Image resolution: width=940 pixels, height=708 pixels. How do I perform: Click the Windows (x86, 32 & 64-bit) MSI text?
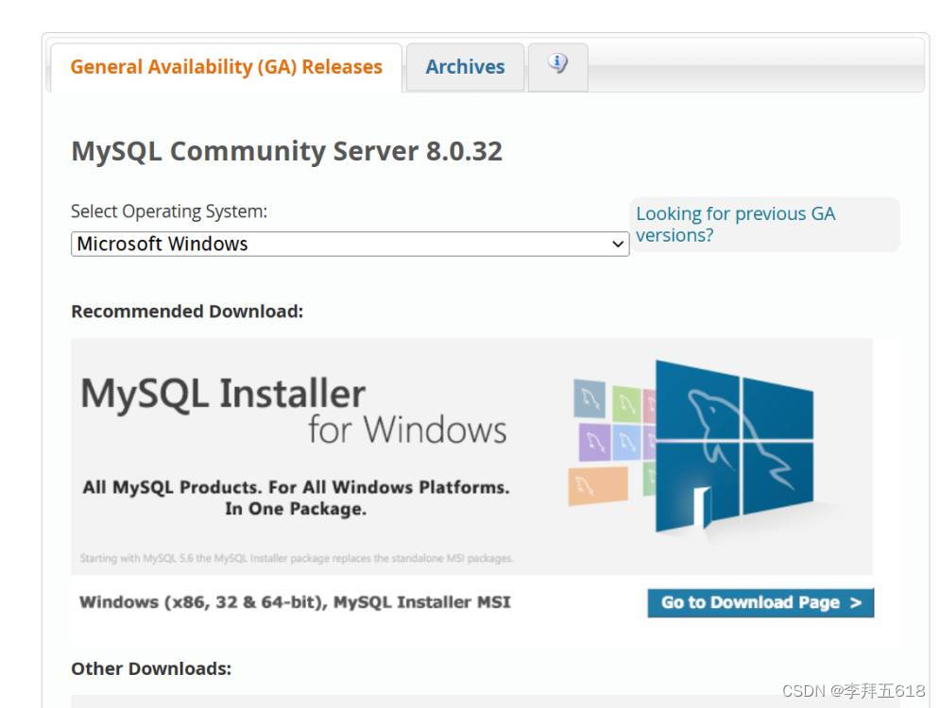295,602
